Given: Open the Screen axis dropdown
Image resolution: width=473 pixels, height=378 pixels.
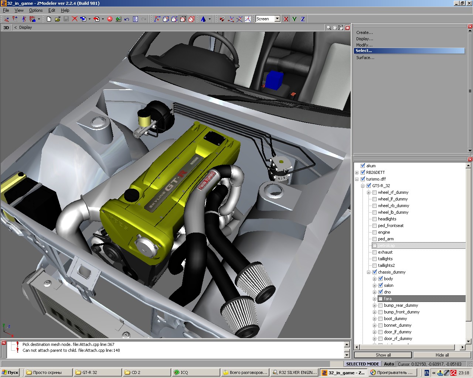Looking at the screenshot, I should coord(278,19).
